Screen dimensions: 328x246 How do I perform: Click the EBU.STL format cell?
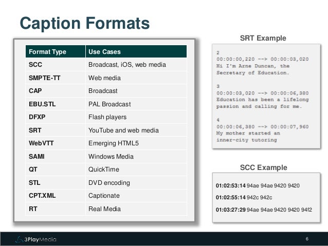(x=56, y=104)
